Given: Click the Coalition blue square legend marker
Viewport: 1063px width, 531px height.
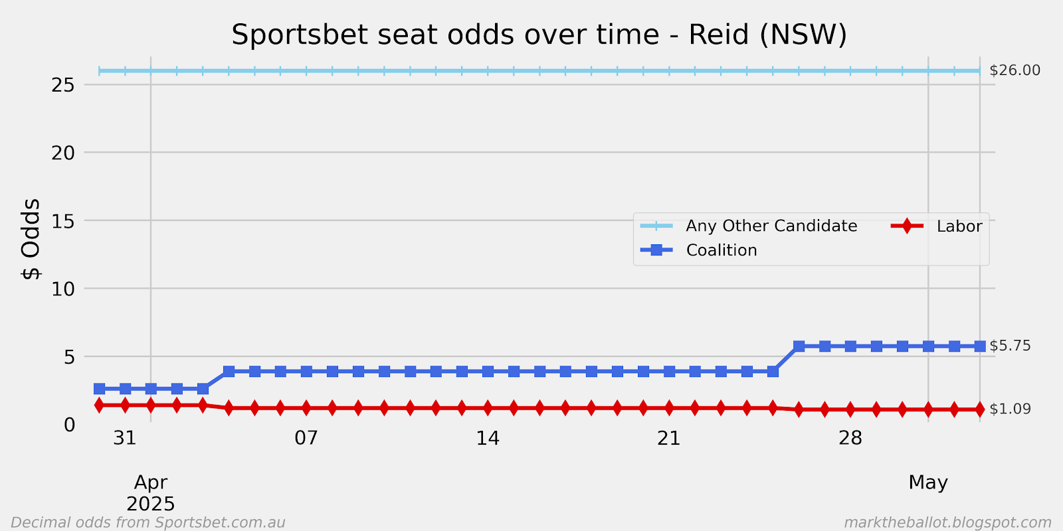Looking at the screenshot, I should (656, 250).
